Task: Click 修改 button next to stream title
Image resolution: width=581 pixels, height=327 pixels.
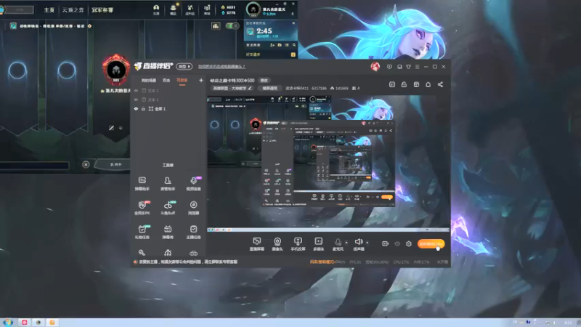Action: [264, 81]
